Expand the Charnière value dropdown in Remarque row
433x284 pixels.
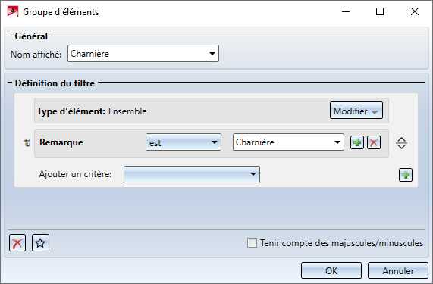(337, 142)
